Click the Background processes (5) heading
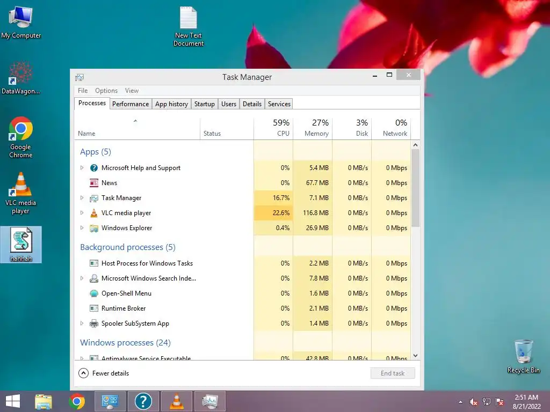Image resolution: width=550 pixels, height=412 pixels. (128, 247)
